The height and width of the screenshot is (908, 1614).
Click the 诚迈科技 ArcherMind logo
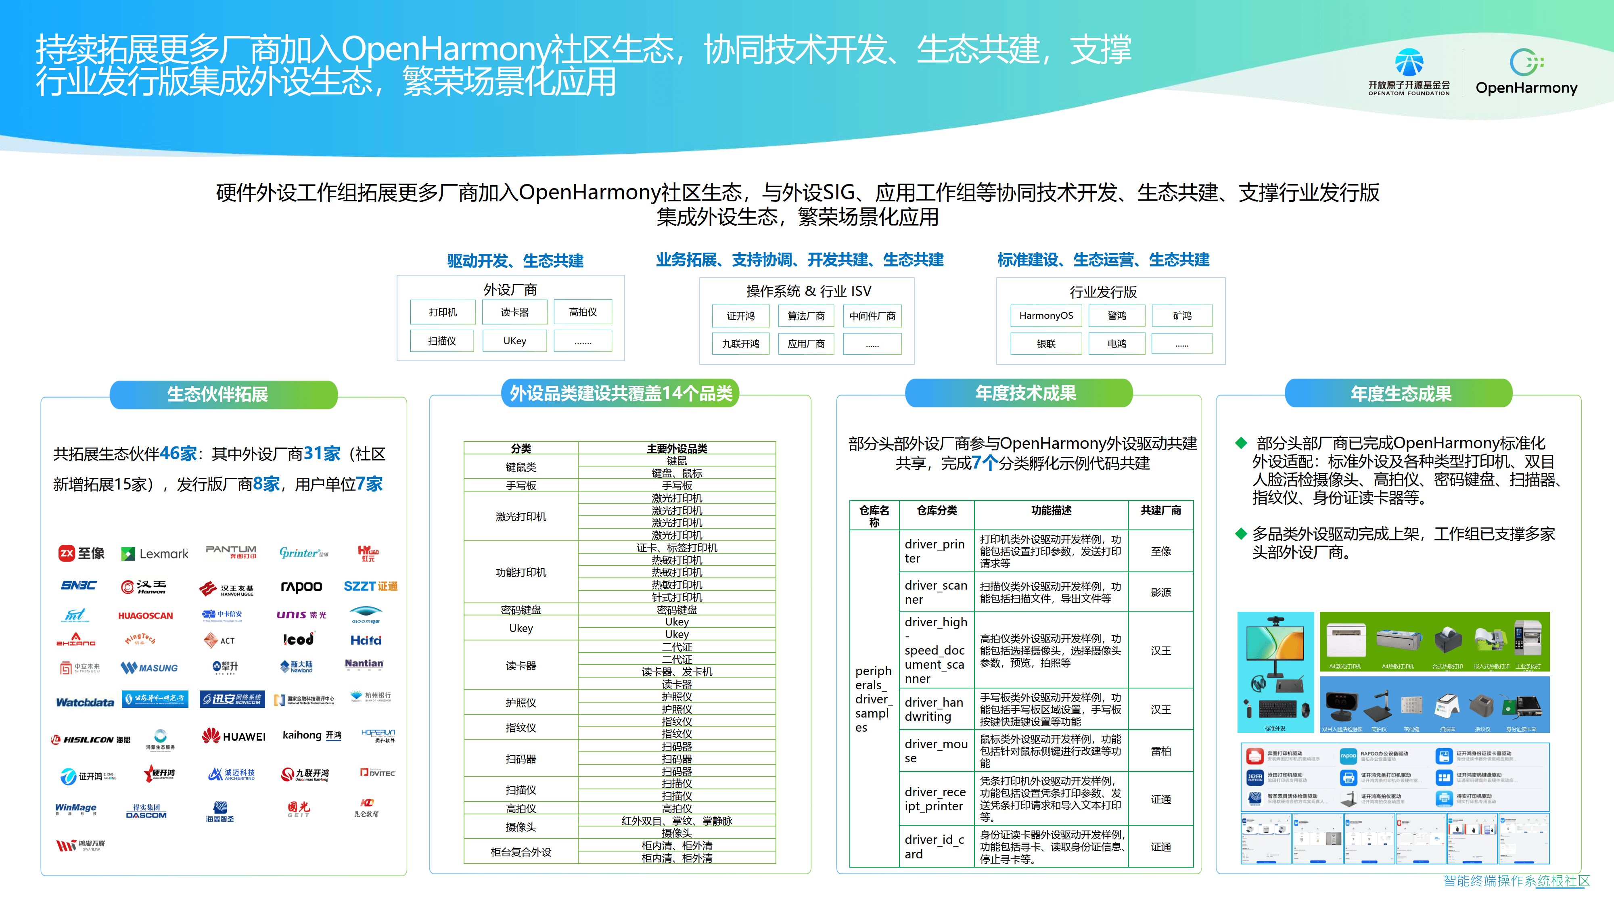[231, 774]
